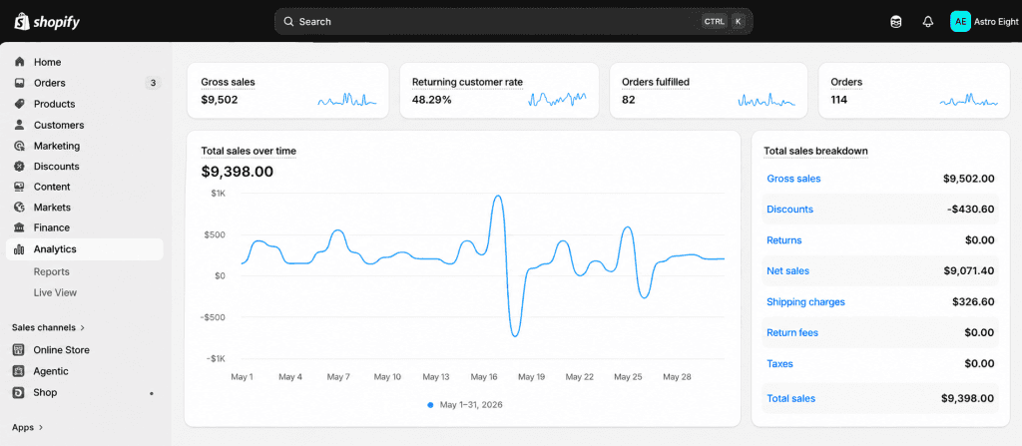Viewport: 1022px width, 446px height.
Task: Click the Gross sales sparkline chart
Action: (x=346, y=100)
